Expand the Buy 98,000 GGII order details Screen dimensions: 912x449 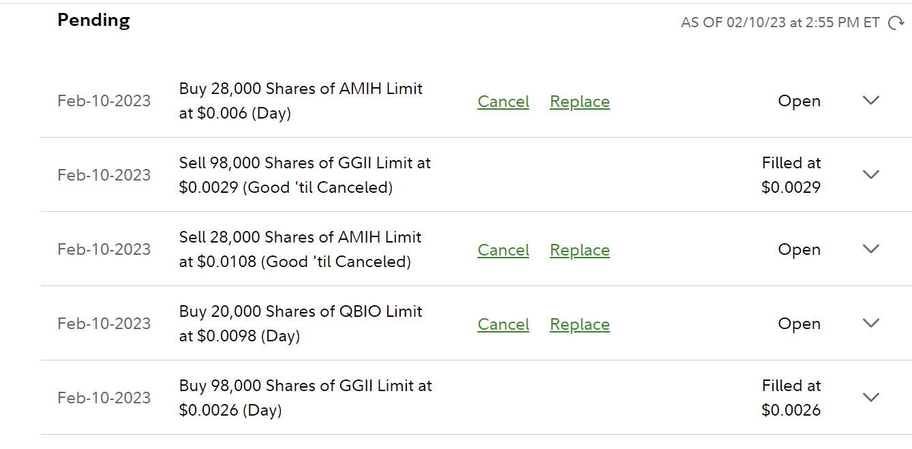[871, 397]
